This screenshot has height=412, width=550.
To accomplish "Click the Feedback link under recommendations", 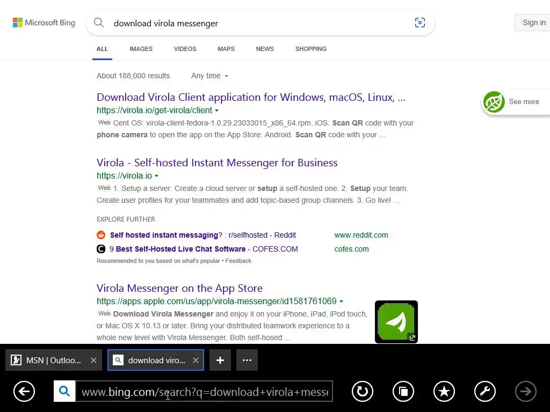I will (238, 261).
